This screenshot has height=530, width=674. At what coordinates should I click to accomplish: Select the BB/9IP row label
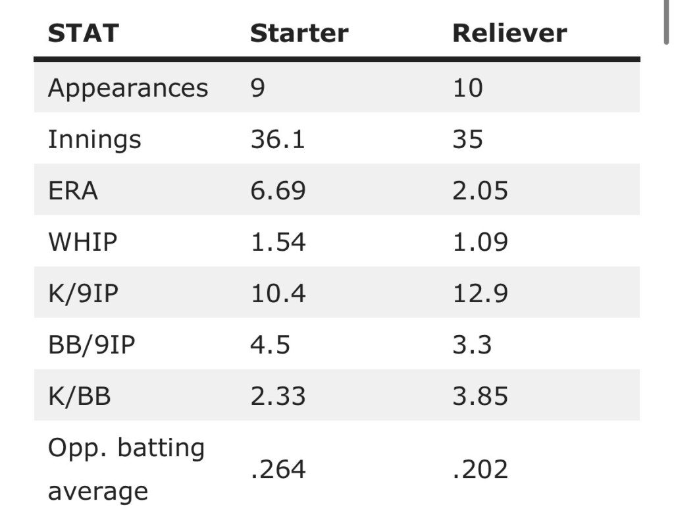[91, 344]
